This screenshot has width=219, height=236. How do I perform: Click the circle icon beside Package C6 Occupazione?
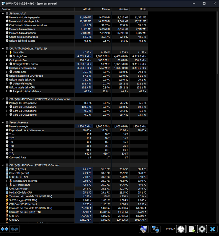point(7,103)
